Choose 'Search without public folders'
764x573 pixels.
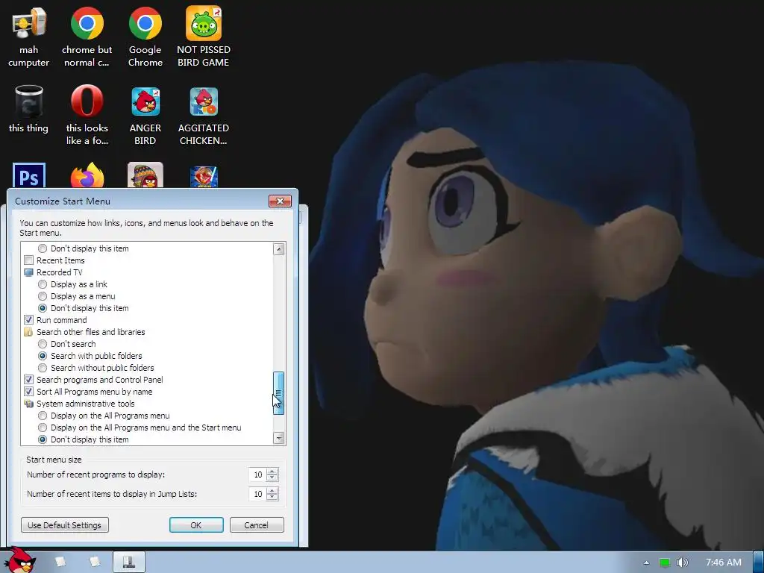pyautogui.click(x=43, y=368)
